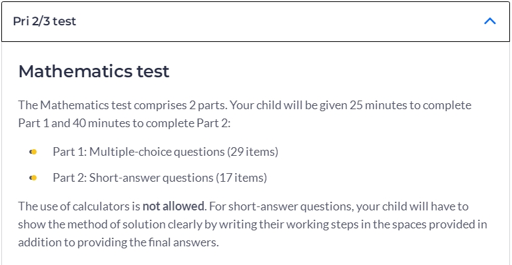Click the 'Pri 2/3 test' accordion title
The width and height of the screenshot is (512, 265).
[45, 21]
